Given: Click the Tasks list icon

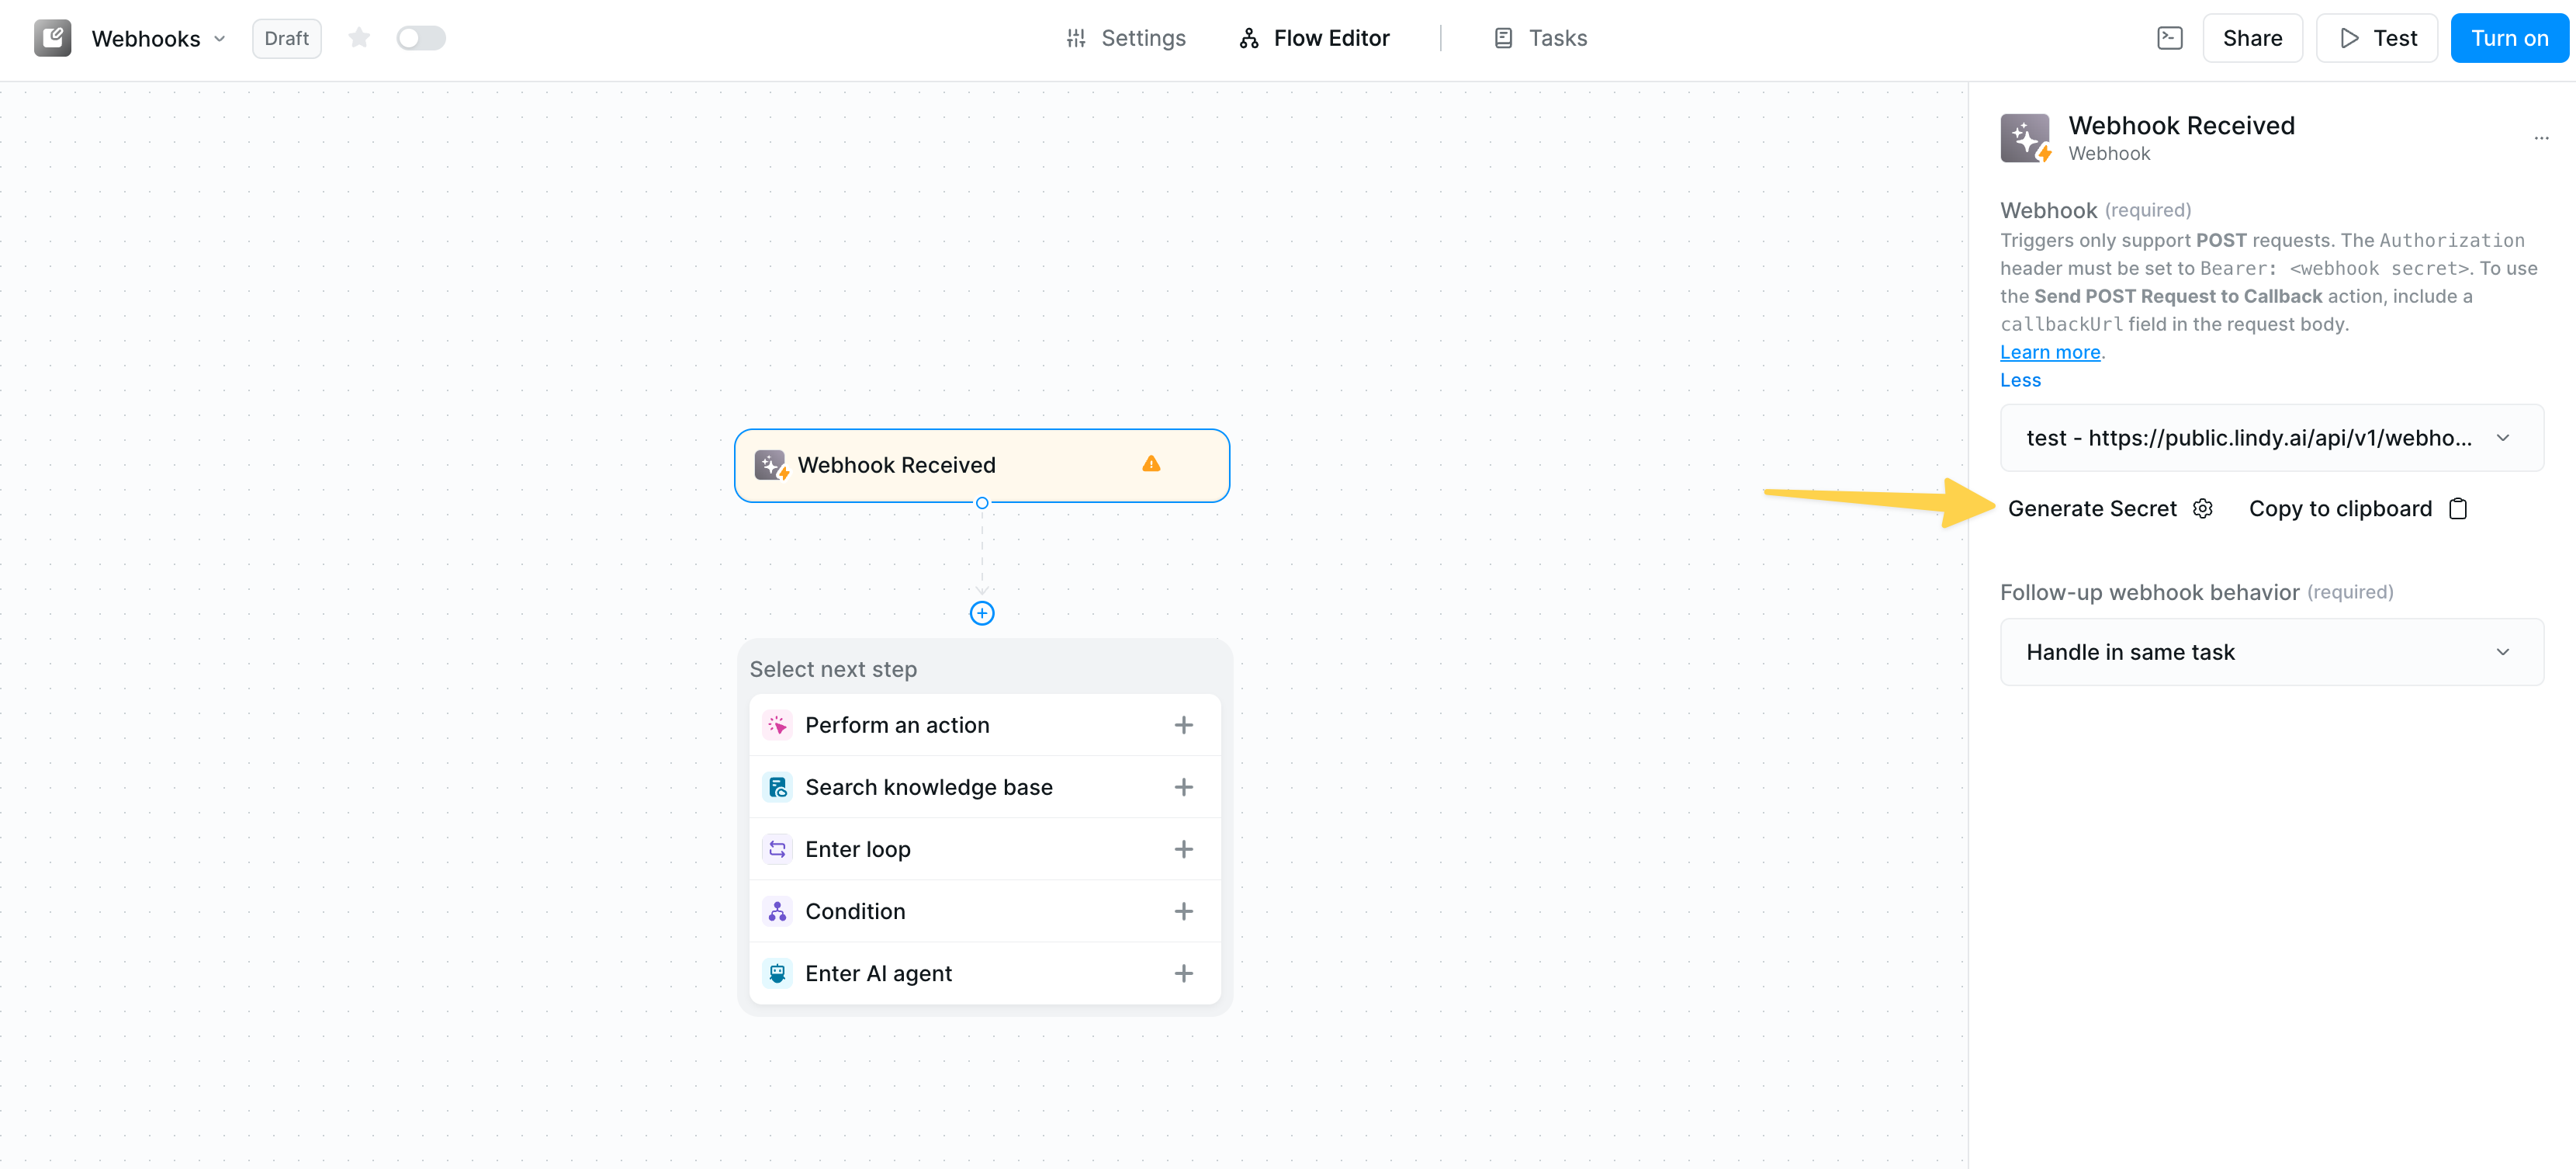Looking at the screenshot, I should click(x=1503, y=38).
